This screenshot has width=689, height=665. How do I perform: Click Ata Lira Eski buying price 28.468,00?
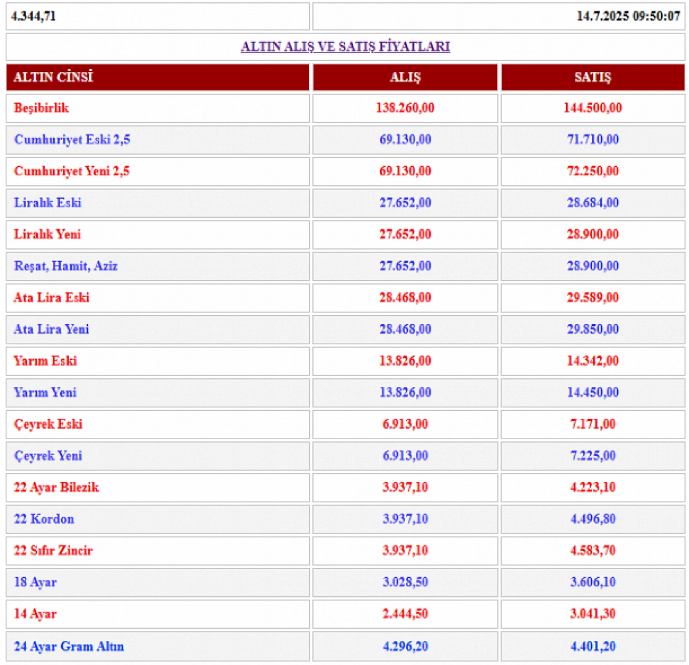(x=405, y=297)
